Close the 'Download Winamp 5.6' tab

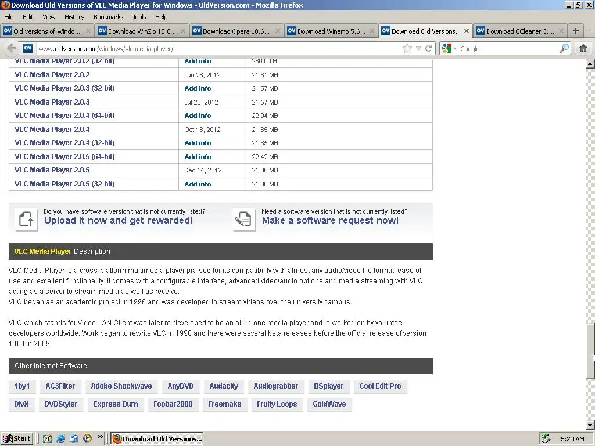[372, 31]
